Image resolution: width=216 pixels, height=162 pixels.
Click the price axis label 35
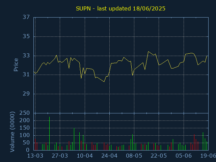pos(26,36)
